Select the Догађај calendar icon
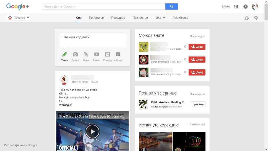268x151 pixels. [107, 55]
